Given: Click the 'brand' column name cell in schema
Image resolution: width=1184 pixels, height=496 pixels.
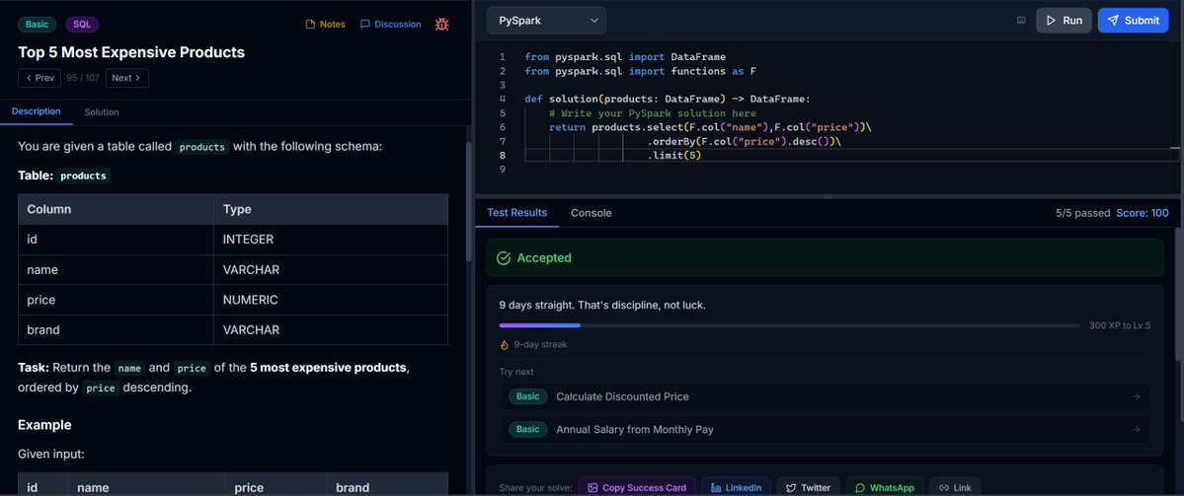Looking at the screenshot, I should point(116,330).
